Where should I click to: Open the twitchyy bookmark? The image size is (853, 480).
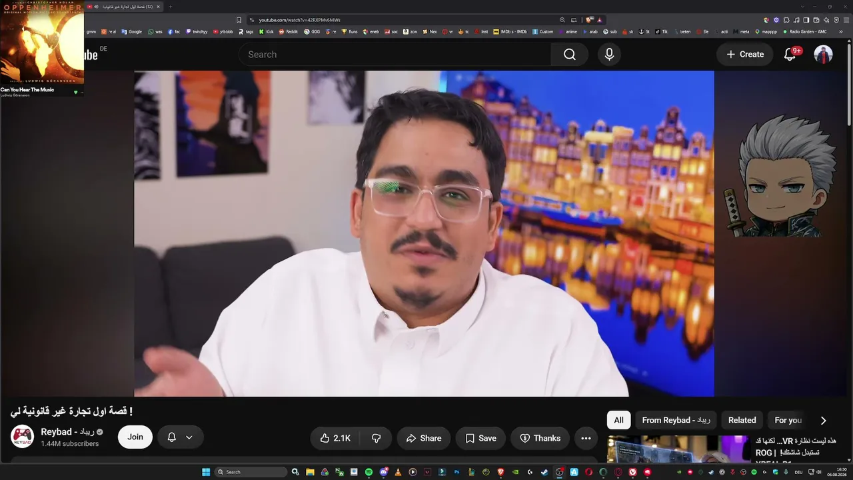pyautogui.click(x=197, y=31)
